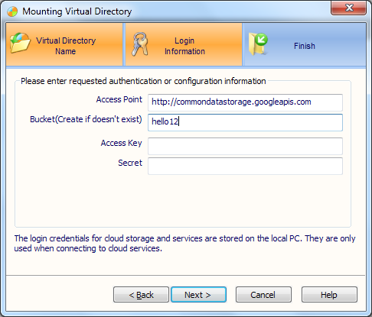The image size is (372, 317).
Task: Click the Finish folder icon with green arrow
Action: pyautogui.click(x=258, y=44)
